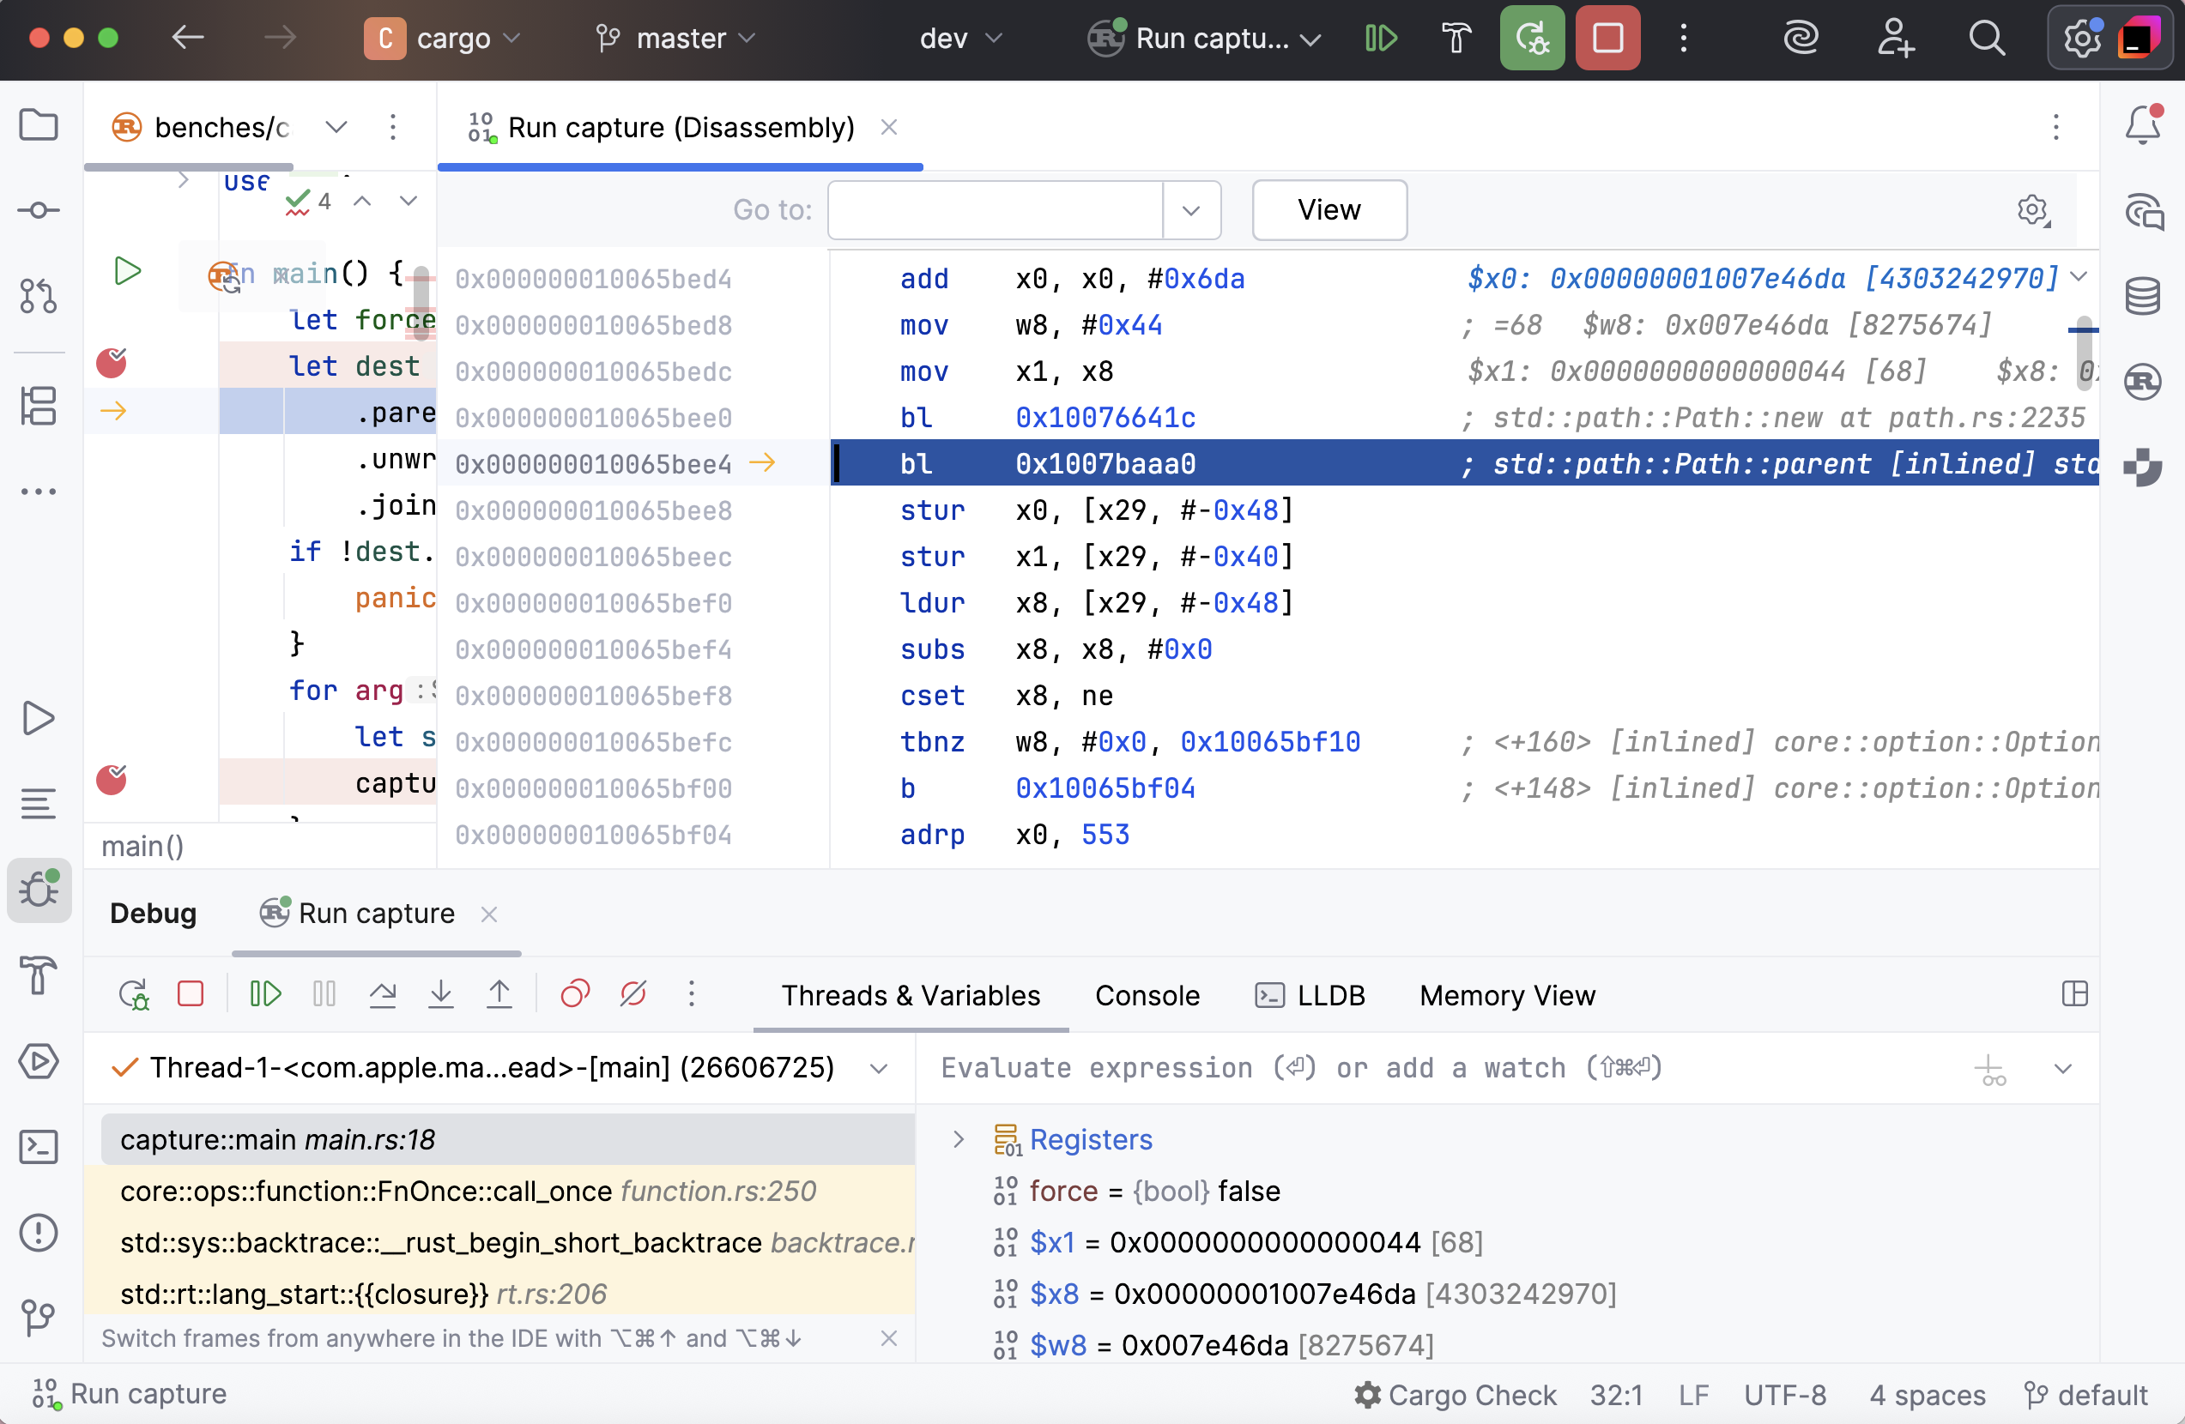Toggle the breakpoint beside 'let dest'
The height and width of the screenshot is (1424, 2185).
click(112, 364)
